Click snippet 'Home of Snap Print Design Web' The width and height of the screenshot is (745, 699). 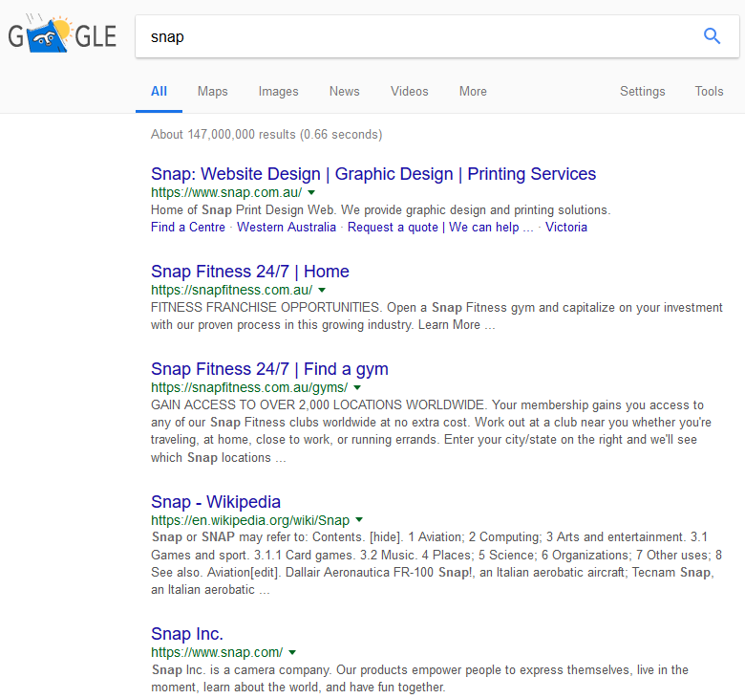[380, 209]
